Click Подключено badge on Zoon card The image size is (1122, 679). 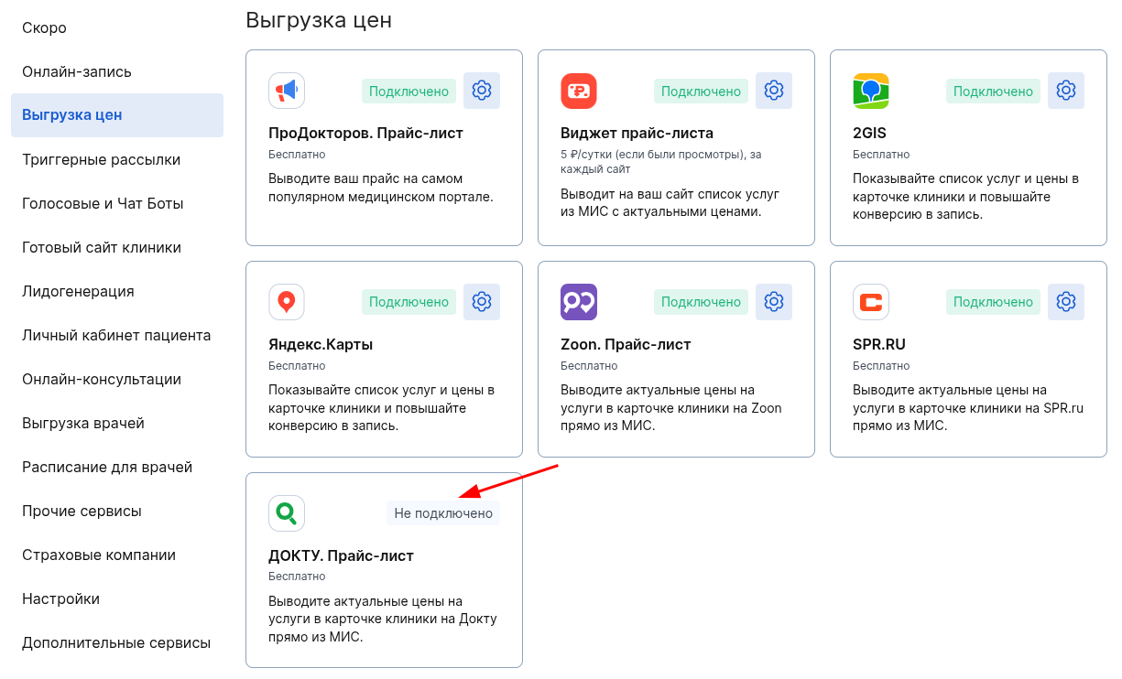point(702,302)
